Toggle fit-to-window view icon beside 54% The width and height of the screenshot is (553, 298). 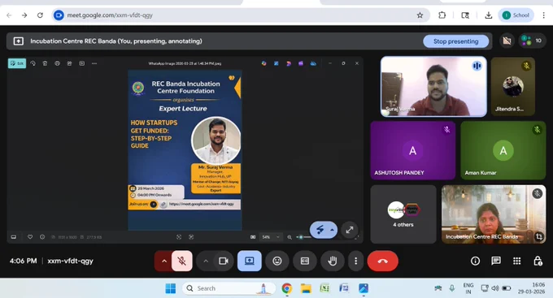[x=253, y=237]
